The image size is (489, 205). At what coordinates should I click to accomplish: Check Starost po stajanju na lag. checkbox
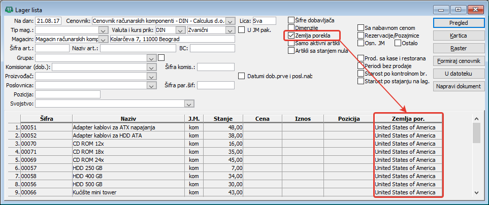click(361, 81)
